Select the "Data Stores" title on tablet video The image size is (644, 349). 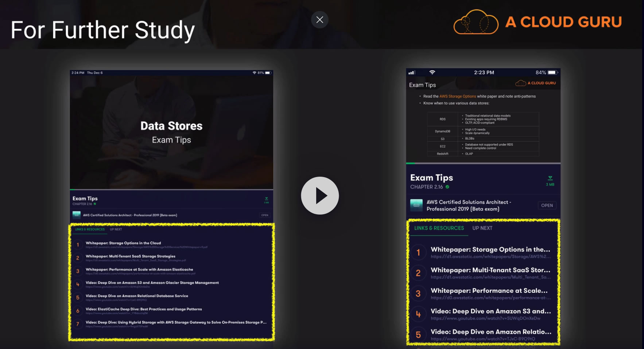(171, 126)
